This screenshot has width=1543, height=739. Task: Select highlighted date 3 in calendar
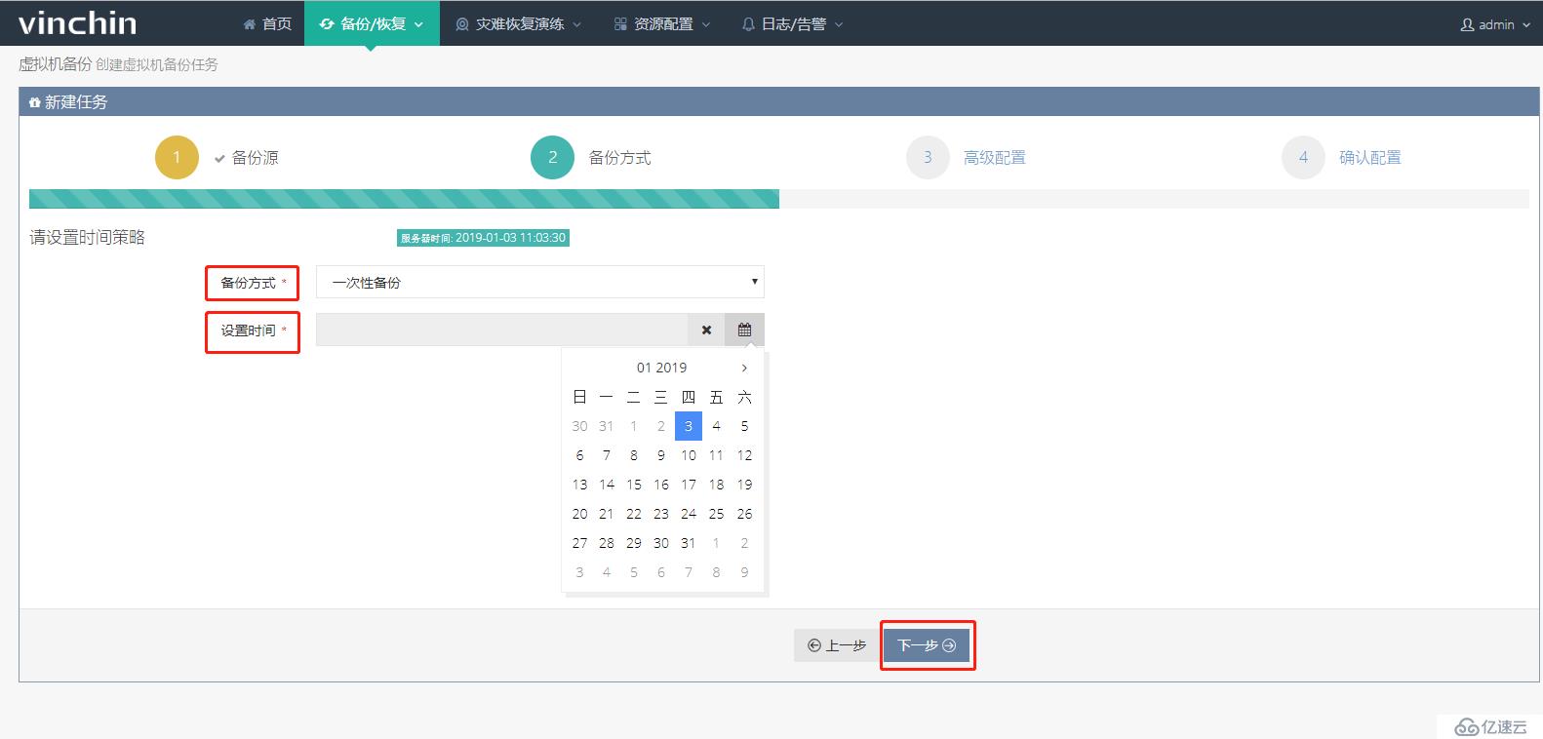click(689, 426)
